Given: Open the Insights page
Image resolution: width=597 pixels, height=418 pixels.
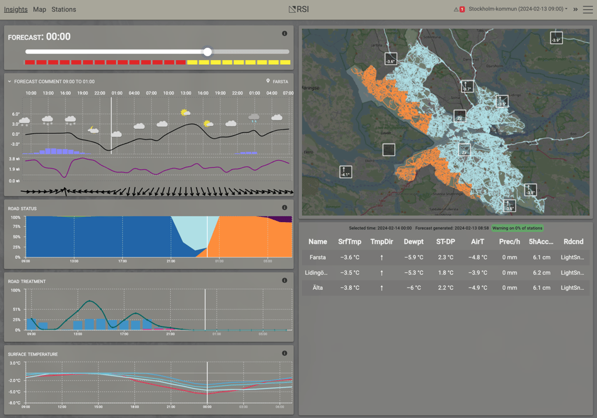Looking at the screenshot, I should coord(16,9).
